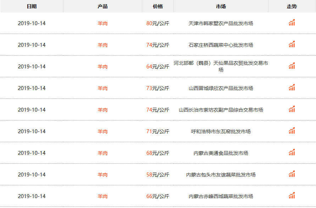Image resolution: width=316 pixels, height=208 pixels.
Task: Open 羊肉 link in 内蒙古美通食品 row
Action: click(x=102, y=153)
